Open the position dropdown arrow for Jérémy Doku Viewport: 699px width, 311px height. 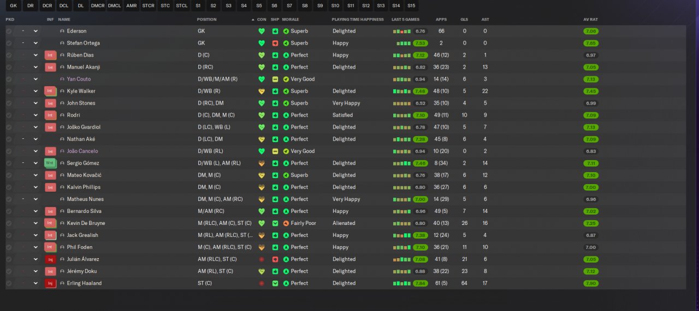[x=35, y=271]
